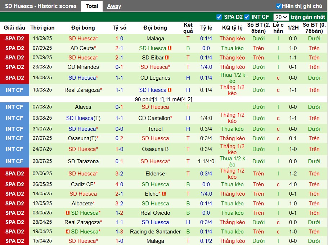
Task: Open the AD Ceuta team link
Action: (82, 48)
